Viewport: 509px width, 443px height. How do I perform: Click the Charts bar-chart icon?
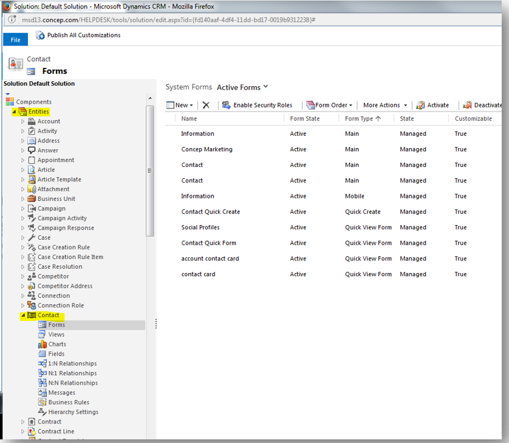tap(42, 344)
